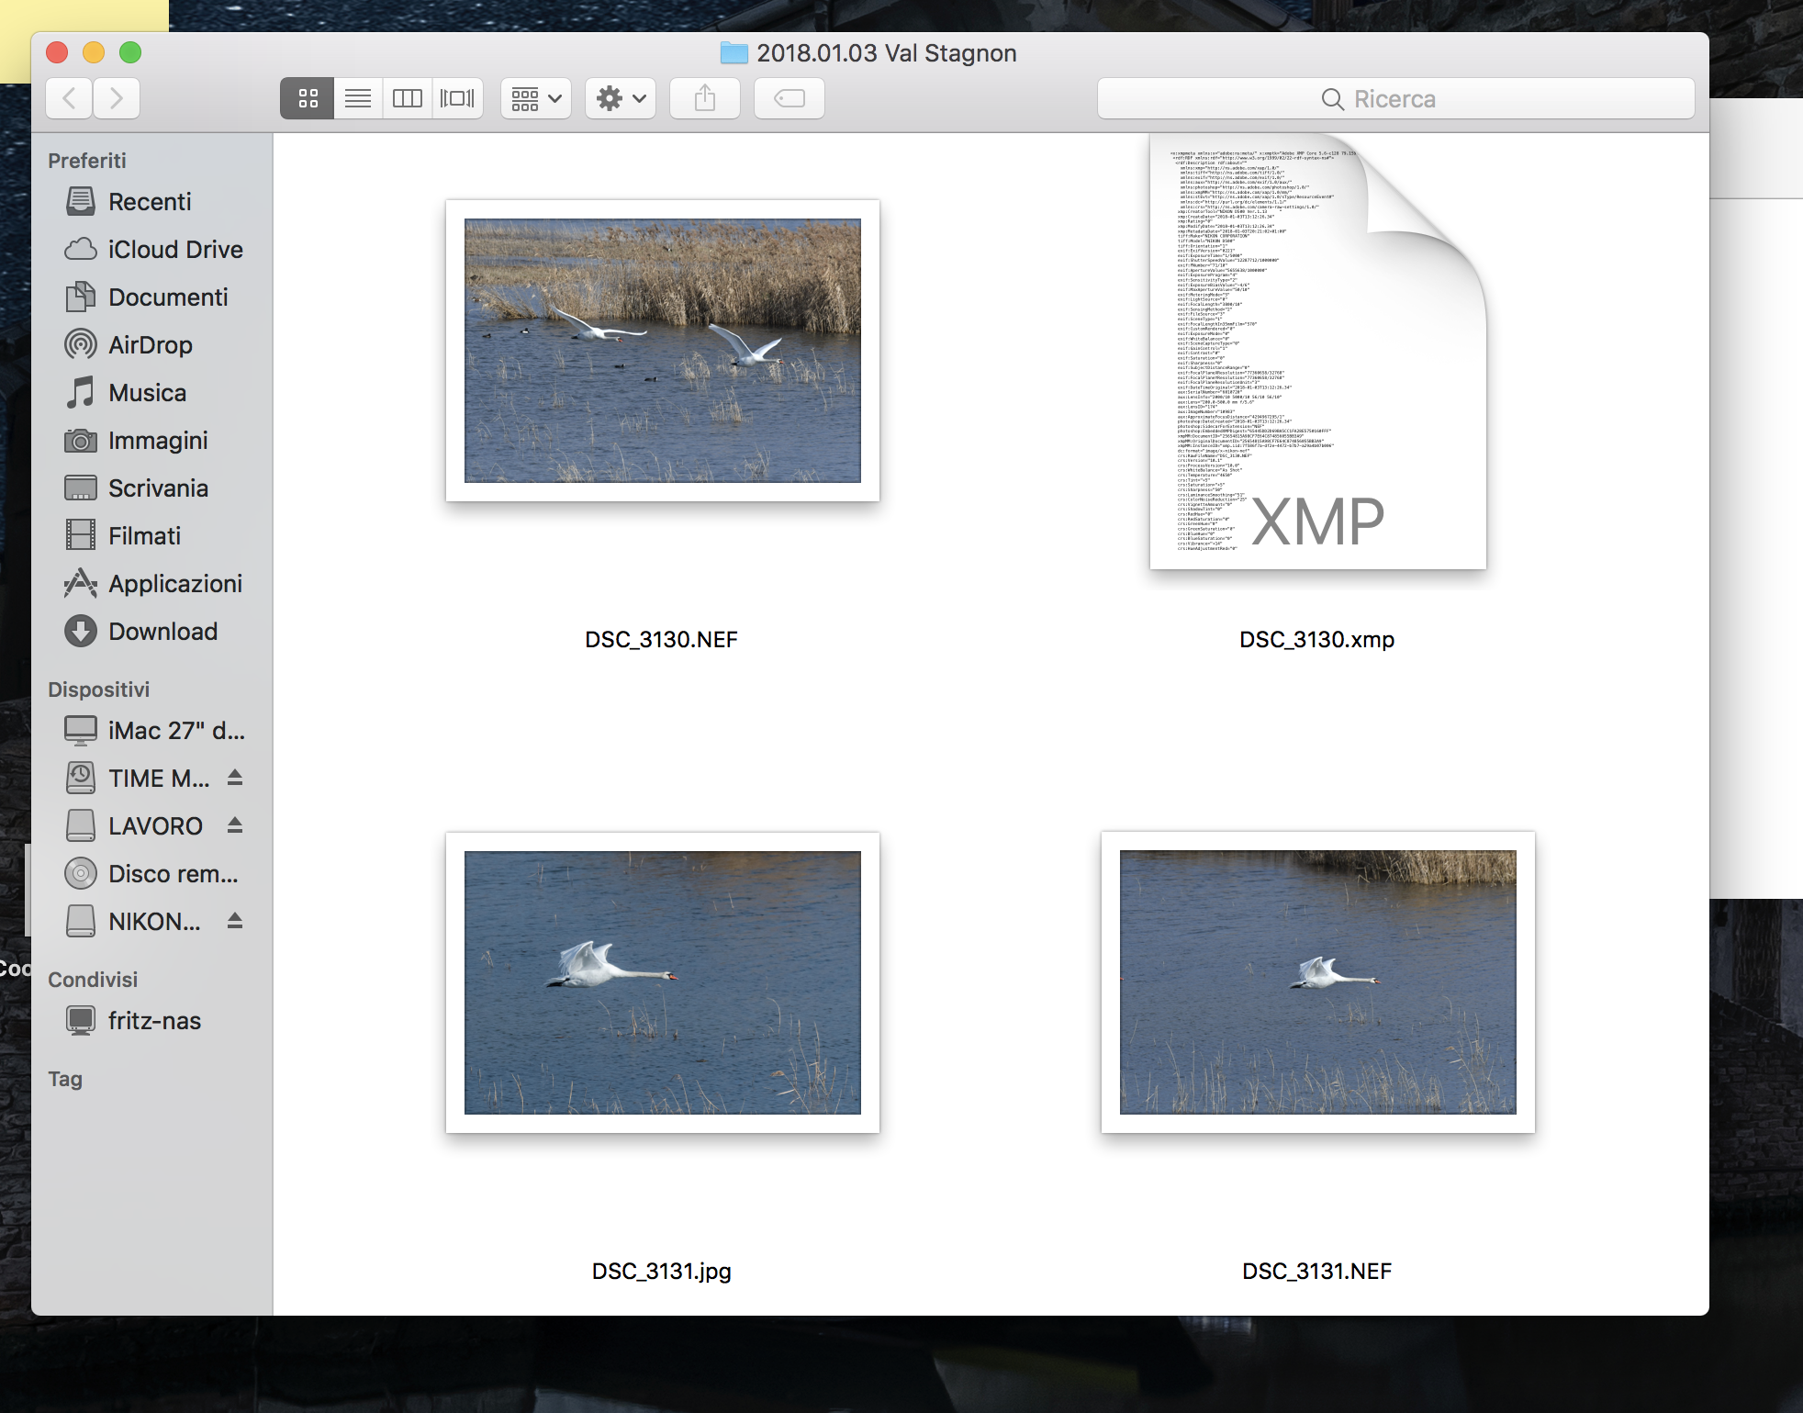Go back with the left arrow
The image size is (1803, 1413).
(x=69, y=98)
